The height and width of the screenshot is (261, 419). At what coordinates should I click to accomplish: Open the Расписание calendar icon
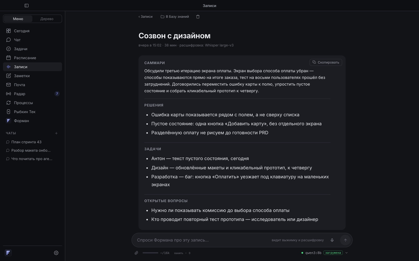[x=8, y=58]
